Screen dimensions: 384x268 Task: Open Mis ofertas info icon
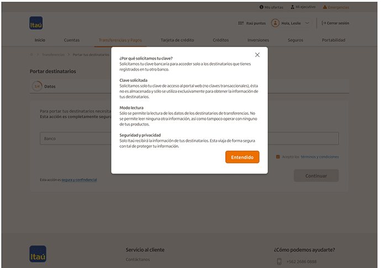click(261, 7)
